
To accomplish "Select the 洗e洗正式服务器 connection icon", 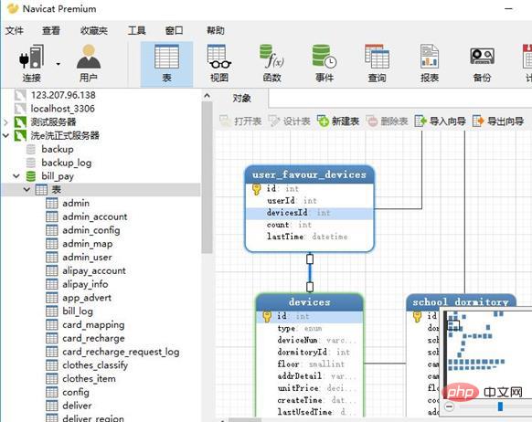I will click(20, 135).
